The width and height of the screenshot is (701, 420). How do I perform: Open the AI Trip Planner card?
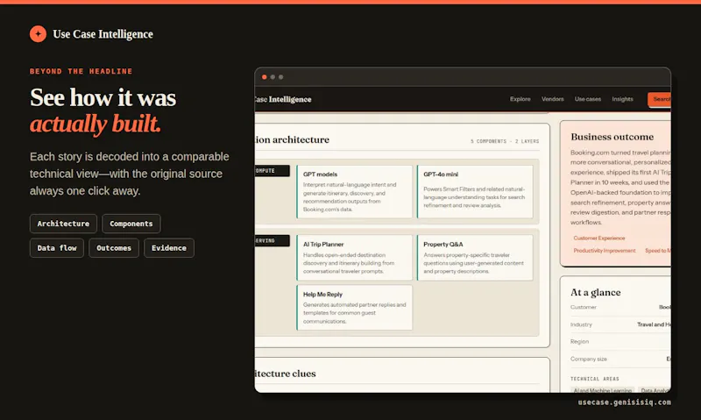(x=354, y=258)
